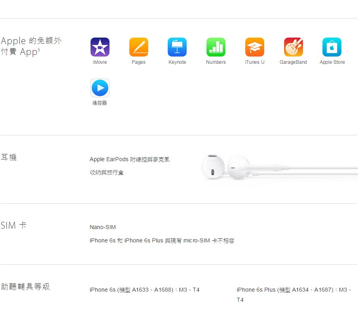Select the GarageBand app icon
The image size is (358, 324).
click(293, 47)
